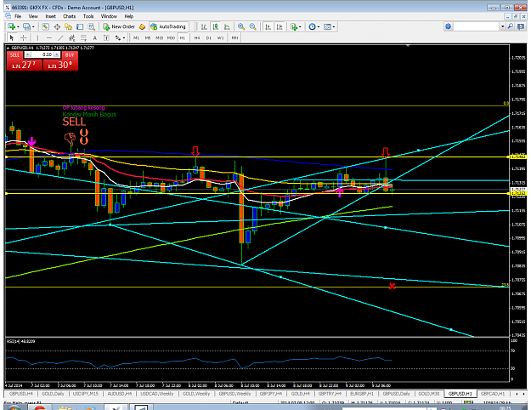Toggle chart auto scroll icon
This screenshot has height=410, width=531.
268,26
